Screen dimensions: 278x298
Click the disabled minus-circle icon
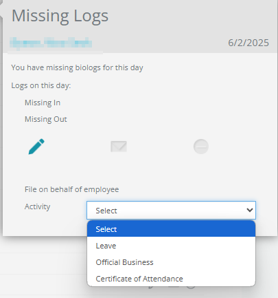point(201,147)
